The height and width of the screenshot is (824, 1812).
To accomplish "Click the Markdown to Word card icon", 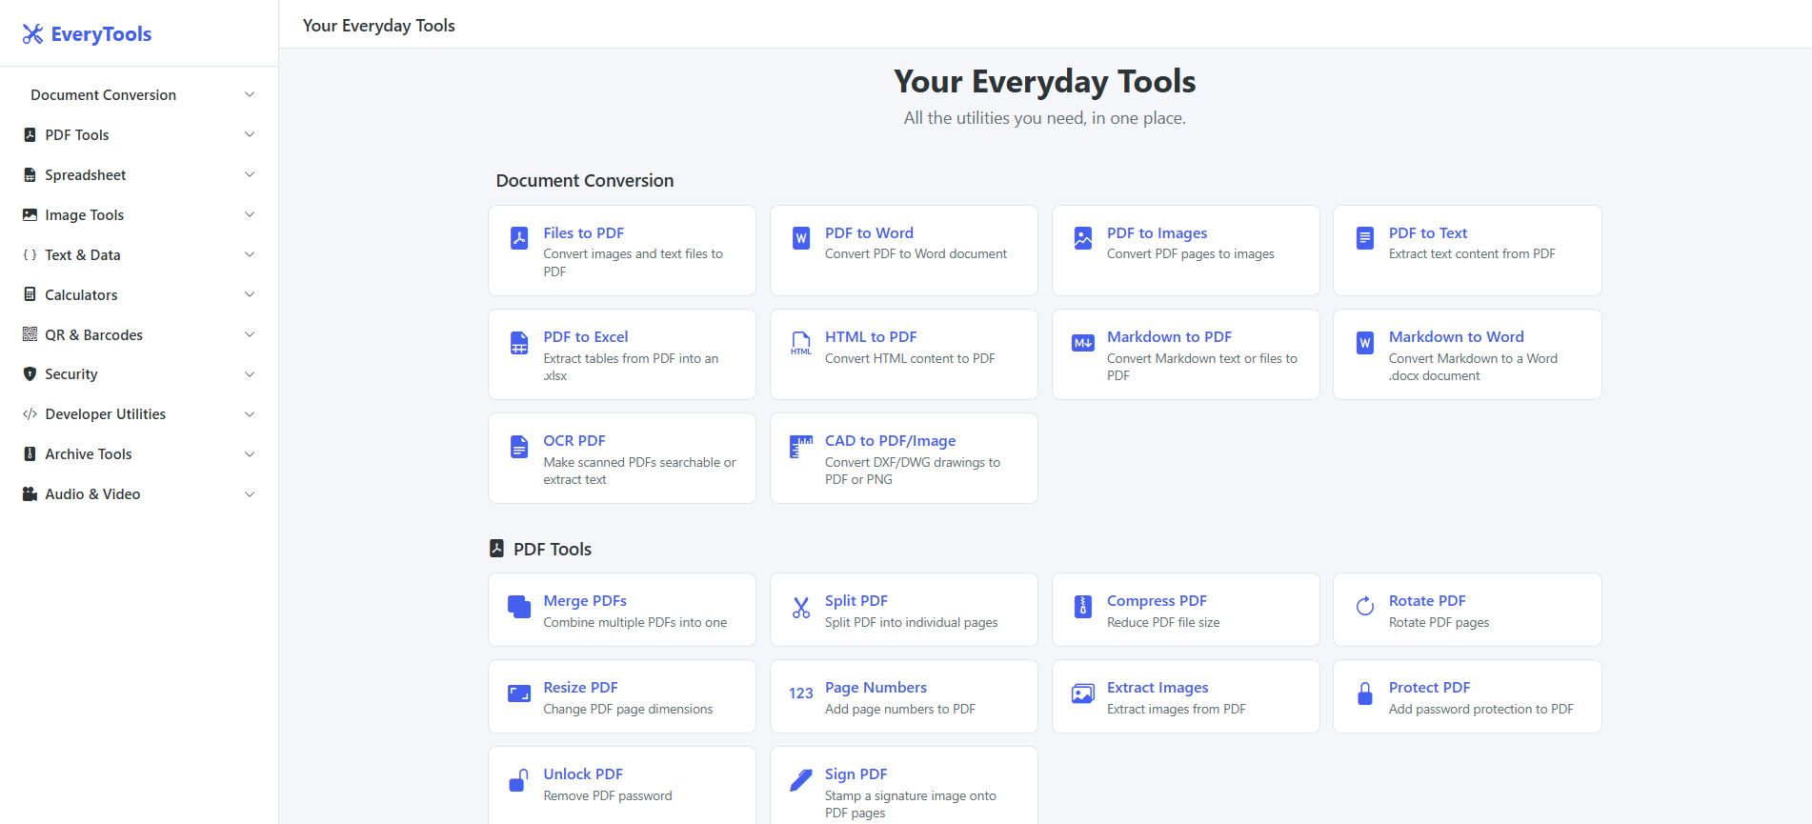I will [x=1365, y=342].
